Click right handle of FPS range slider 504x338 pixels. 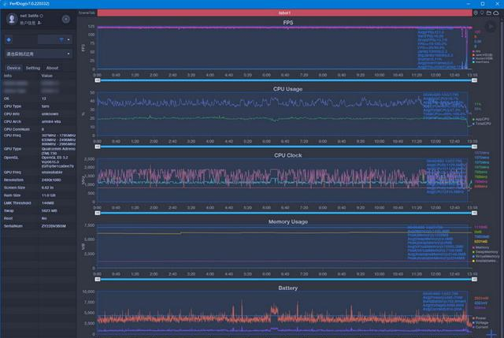tap(474, 80)
